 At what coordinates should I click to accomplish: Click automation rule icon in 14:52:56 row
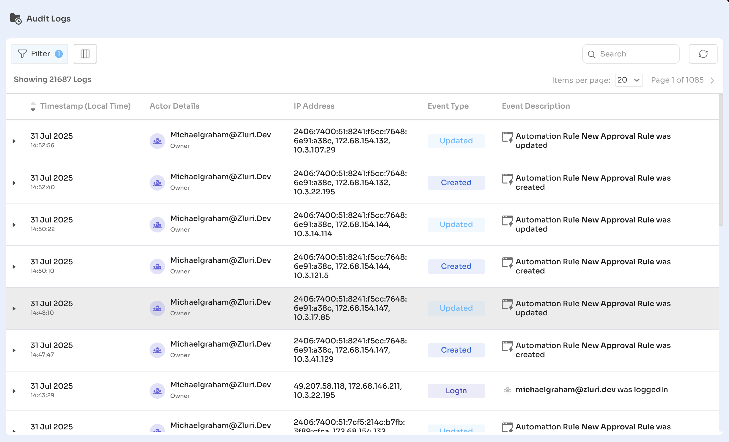(x=507, y=138)
